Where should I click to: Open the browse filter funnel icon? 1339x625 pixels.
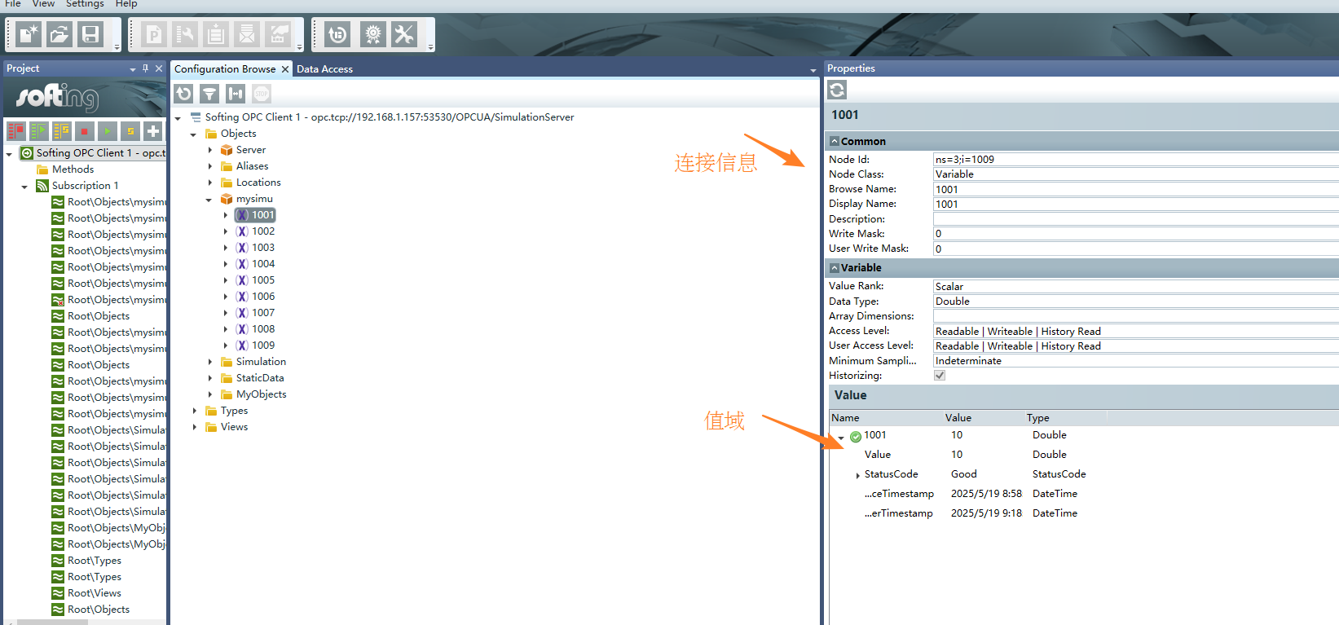pyautogui.click(x=210, y=94)
